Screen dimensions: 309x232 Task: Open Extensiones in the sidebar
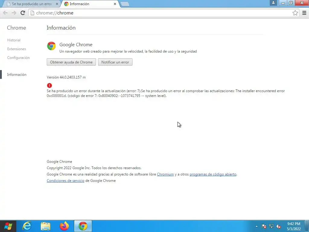coord(17,49)
